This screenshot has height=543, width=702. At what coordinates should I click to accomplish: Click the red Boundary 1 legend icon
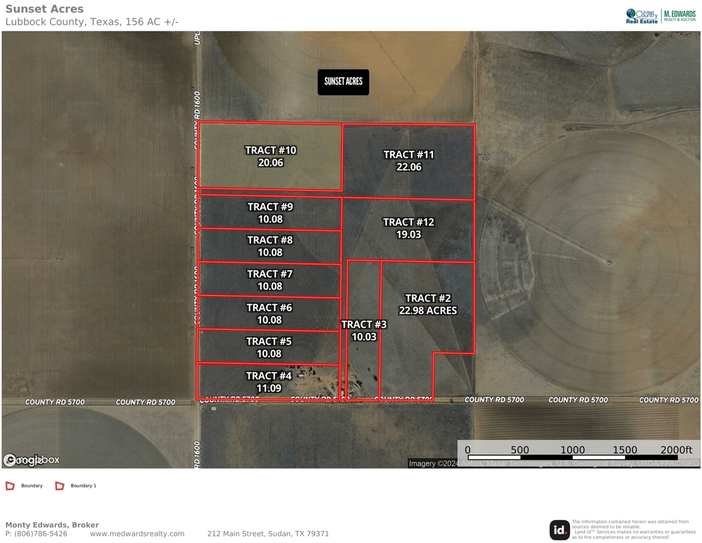(60, 486)
